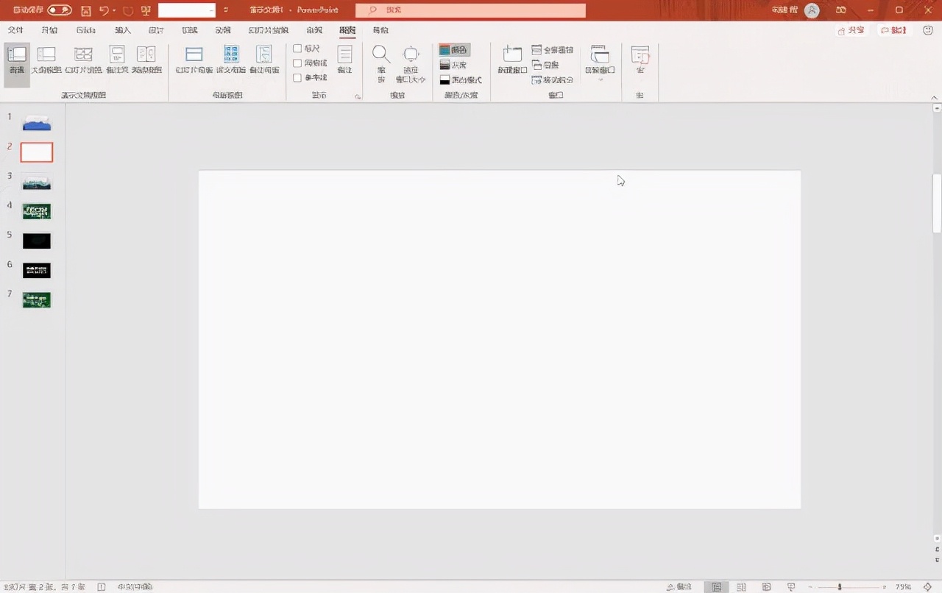Click the Undo arrow icon
This screenshot has height=593, width=942.
coord(104,10)
